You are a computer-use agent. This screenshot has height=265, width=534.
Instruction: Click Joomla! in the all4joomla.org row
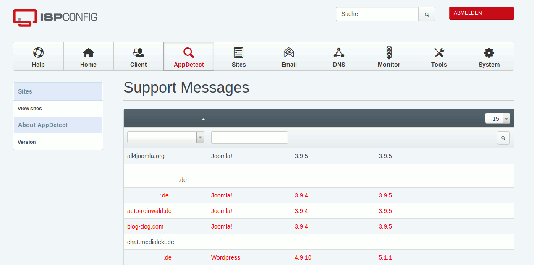pyautogui.click(x=222, y=156)
